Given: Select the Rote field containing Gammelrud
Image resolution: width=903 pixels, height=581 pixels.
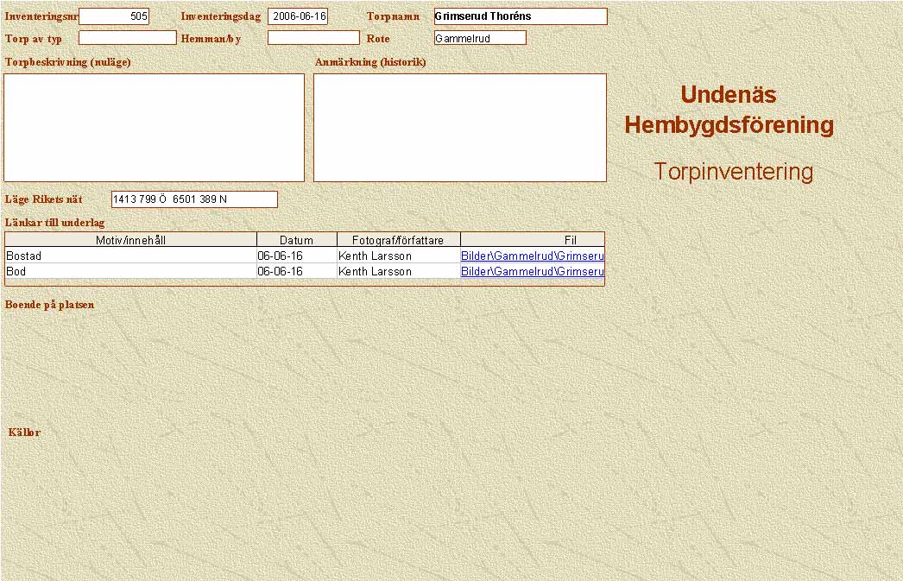Looking at the screenshot, I should tap(480, 38).
